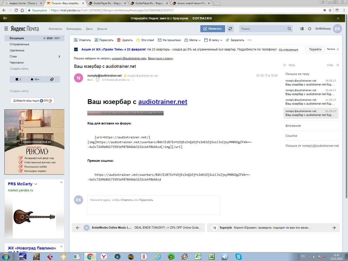The image size is (348, 261).
Task: Filter by flagged messages icon
Action: coord(18,79)
